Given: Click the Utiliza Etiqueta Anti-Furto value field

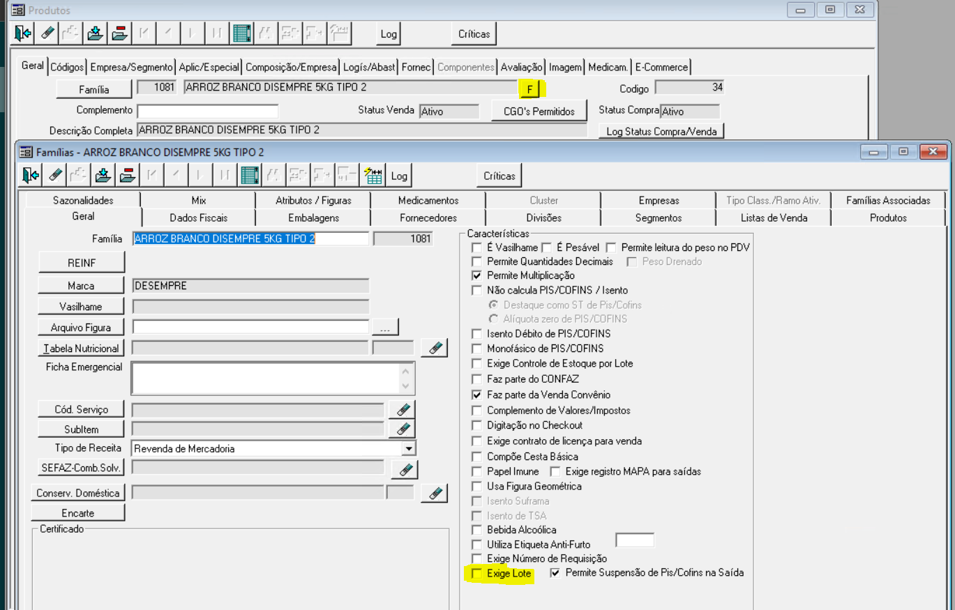Looking at the screenshot, I should tap(635, 540).
